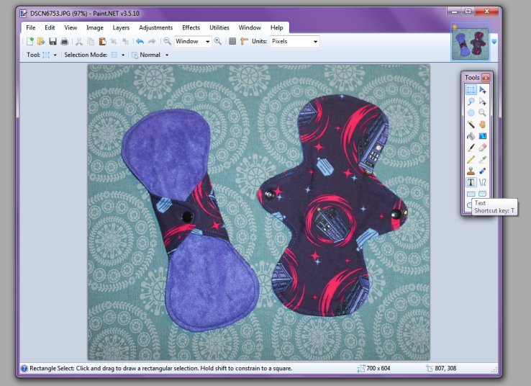Viewport: 531px width, 386px height.
Task: Close the Tools floating panel
Action: pos(486,78)
